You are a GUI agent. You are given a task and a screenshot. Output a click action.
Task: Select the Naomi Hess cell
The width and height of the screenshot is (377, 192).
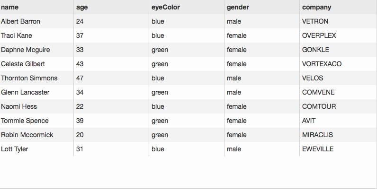click(x=36, y=106)
